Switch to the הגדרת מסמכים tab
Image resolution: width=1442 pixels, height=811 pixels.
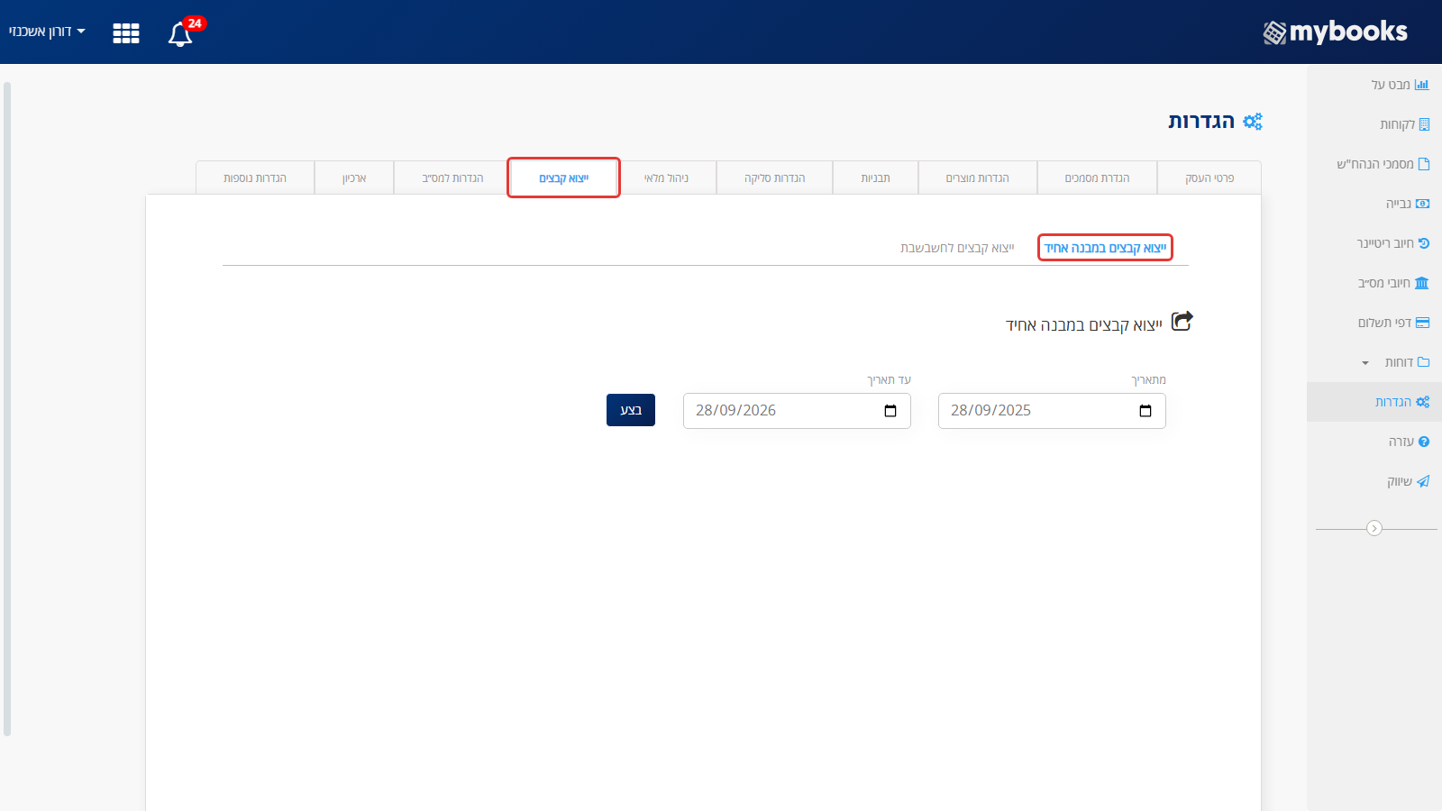(1097, 178)
